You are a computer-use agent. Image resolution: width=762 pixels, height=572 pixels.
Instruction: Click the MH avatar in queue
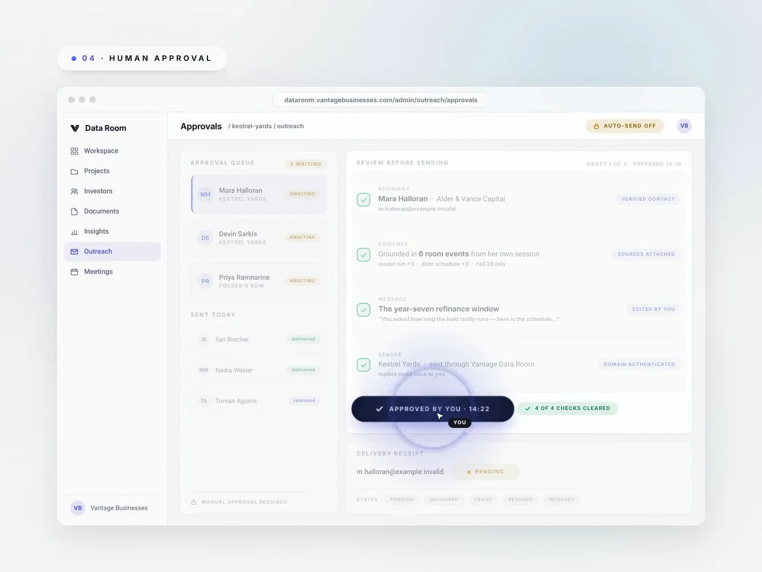tap(205, 194)
